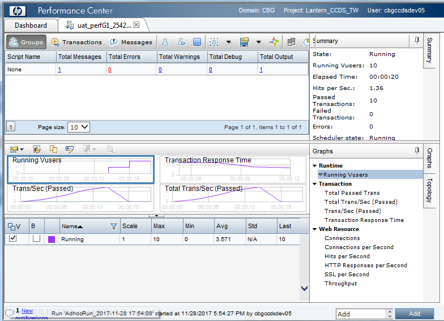Select Hits per Second tree item
Image resolution: width=444 pixels, height=321 pixels.
pos(347,256)
